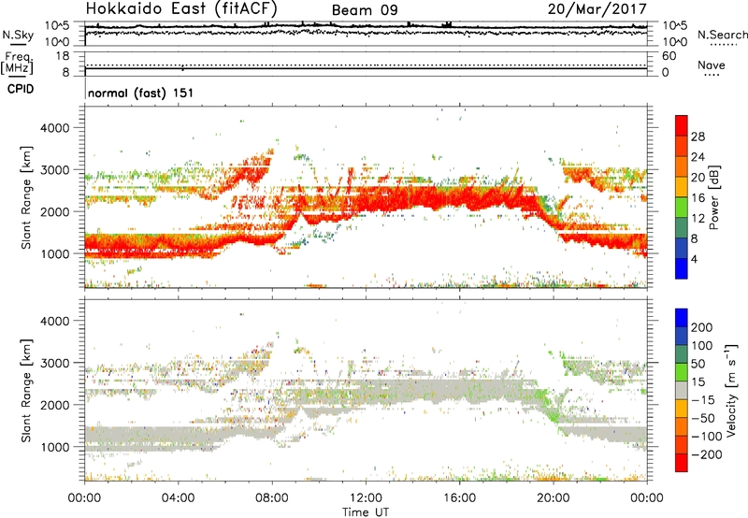Click the "08:00" time axis label
748x518 pixels.
tap(272, 498)
